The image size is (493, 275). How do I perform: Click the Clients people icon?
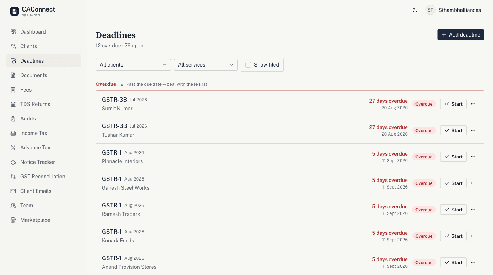pyautogui.click(x=13, y=46)
